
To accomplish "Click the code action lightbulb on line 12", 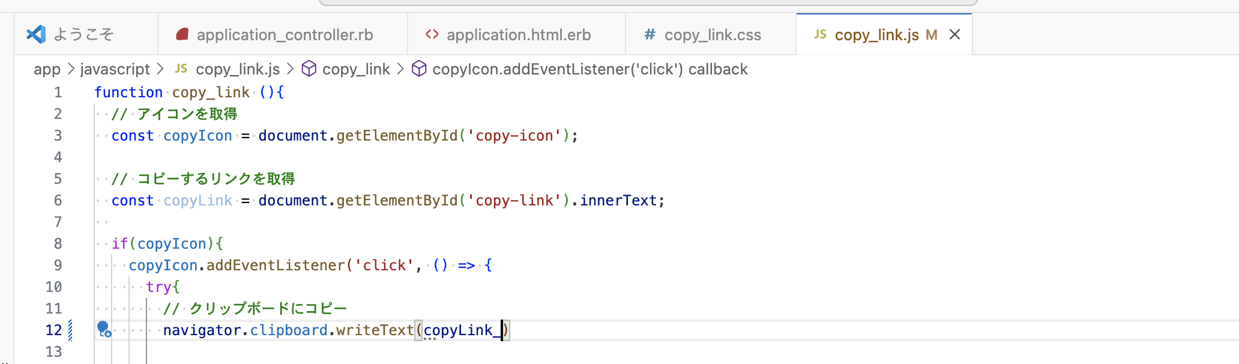I will tap(104, 329).
